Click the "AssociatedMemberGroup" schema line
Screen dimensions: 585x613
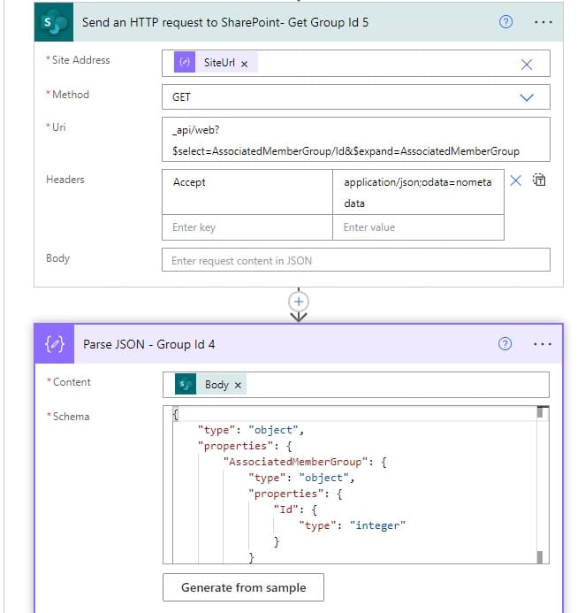[305, 462]
